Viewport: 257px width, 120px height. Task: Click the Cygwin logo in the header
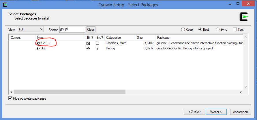pyautogui.click(x=244, y=17)
